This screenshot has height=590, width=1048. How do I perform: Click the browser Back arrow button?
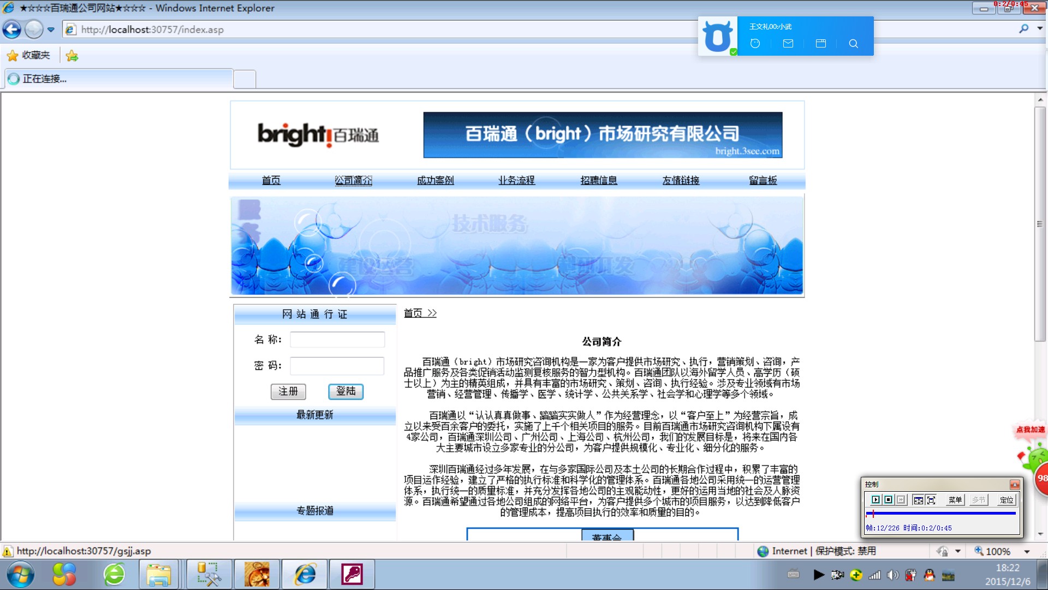point(12,29)
